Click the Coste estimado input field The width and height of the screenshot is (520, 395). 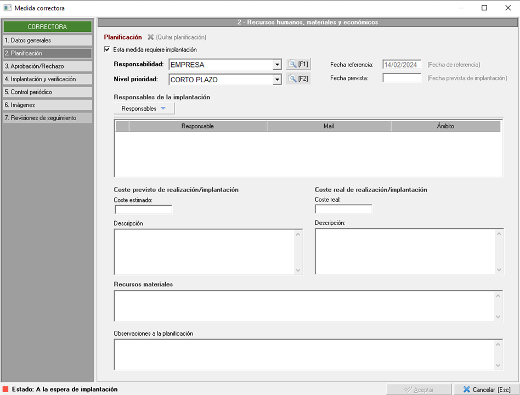(x=143, y=210)
